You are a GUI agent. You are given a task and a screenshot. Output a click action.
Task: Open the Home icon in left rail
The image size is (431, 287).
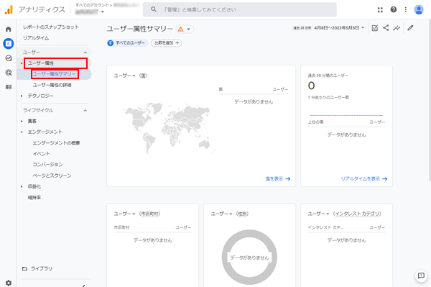pos(9,29)
